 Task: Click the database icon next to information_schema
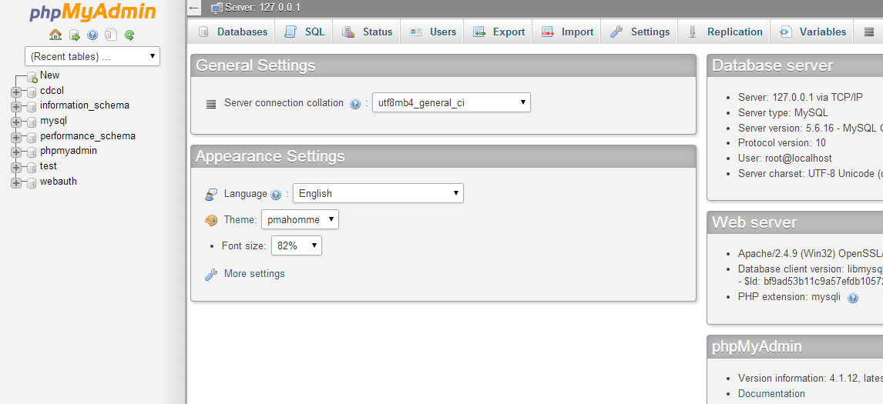pos(32,107)
